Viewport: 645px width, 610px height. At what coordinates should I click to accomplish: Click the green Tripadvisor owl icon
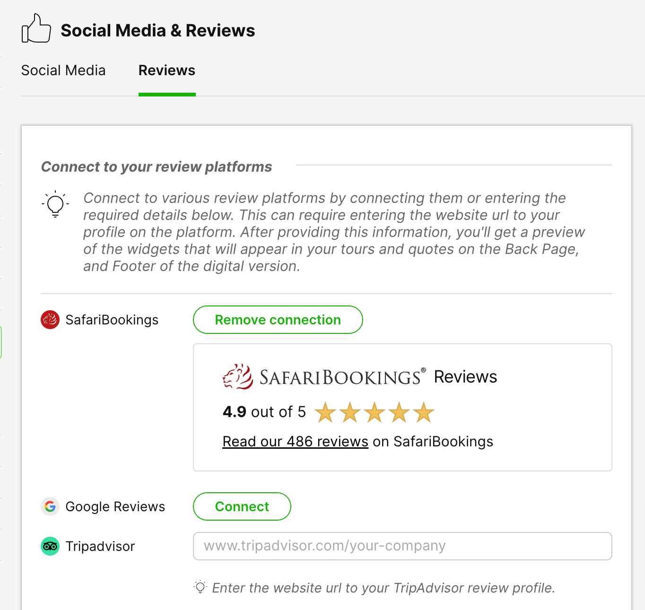50,546
